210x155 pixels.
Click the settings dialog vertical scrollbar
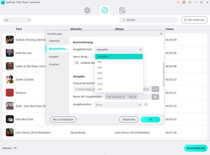(x=163, y=74)
